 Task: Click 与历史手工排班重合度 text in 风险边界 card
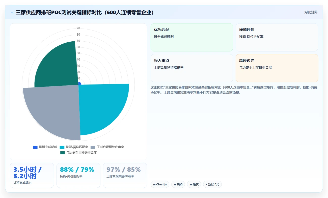tap(256, 68)
